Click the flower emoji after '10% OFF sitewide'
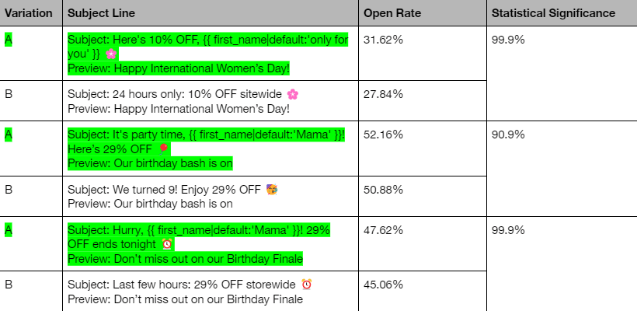Viewport: 637px width, 311px height. pos(293,94)
